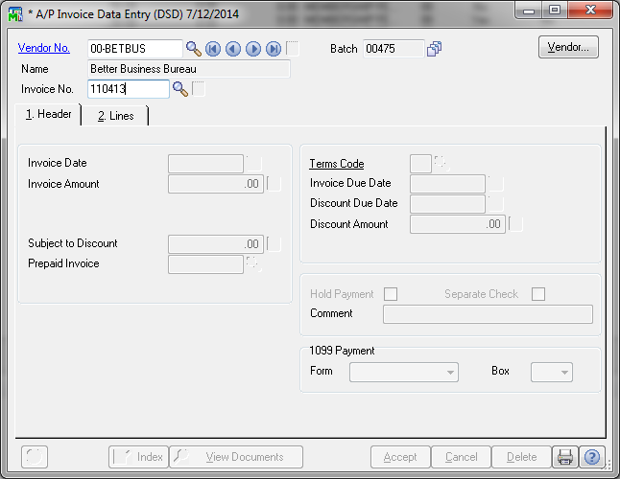Screen dimensions: 620x479
Task: Open the Invoice No. lookup magnifier
Action: click(x=179, y=89)
